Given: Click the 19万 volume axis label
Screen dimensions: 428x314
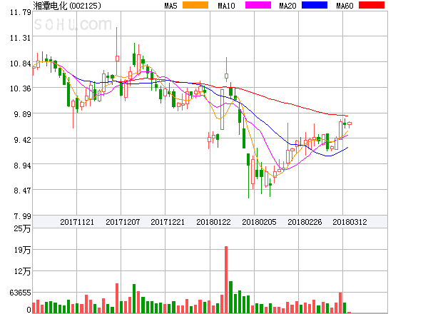Looking at the screenshot, I should point(22,250).
